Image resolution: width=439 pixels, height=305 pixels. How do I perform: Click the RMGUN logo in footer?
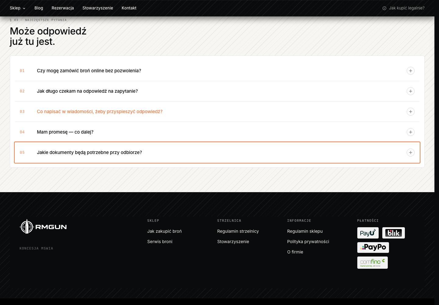click(x=43, y=227)
